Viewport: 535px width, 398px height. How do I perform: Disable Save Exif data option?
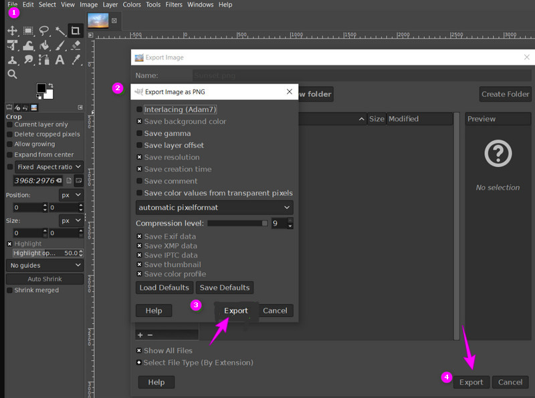139,236
